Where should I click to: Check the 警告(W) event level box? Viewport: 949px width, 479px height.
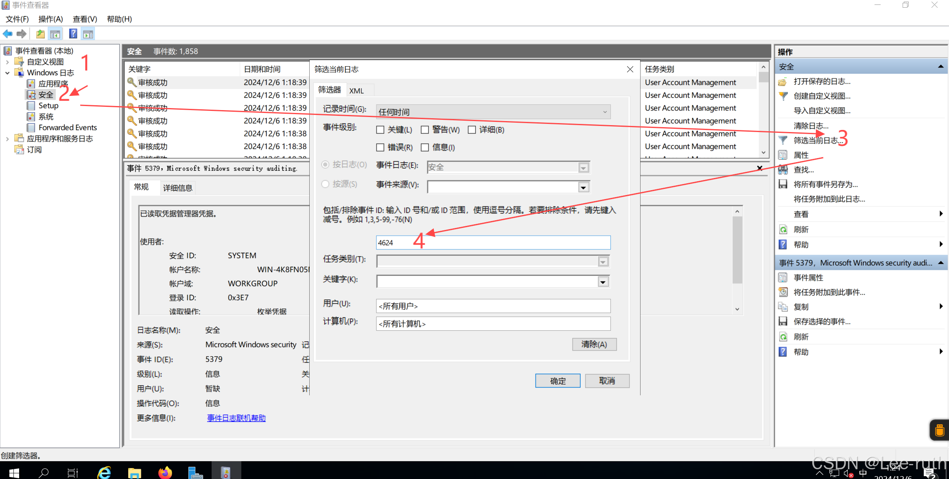pyautogui.click(x=425, y=130)
